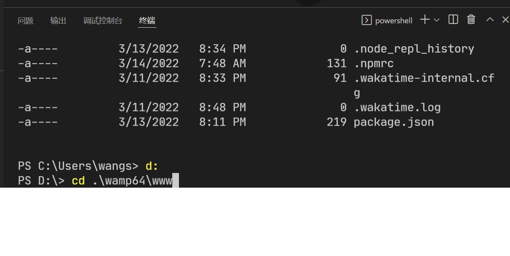Click the package.json filename in terminal output

393,122
